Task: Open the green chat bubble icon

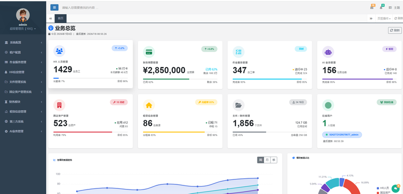Action: click(x=395, y=188)
